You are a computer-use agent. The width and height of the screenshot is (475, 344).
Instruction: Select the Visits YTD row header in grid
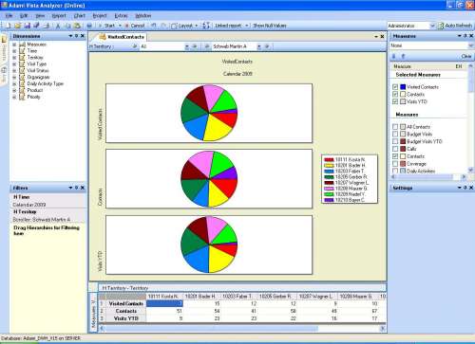click(125, 318)
